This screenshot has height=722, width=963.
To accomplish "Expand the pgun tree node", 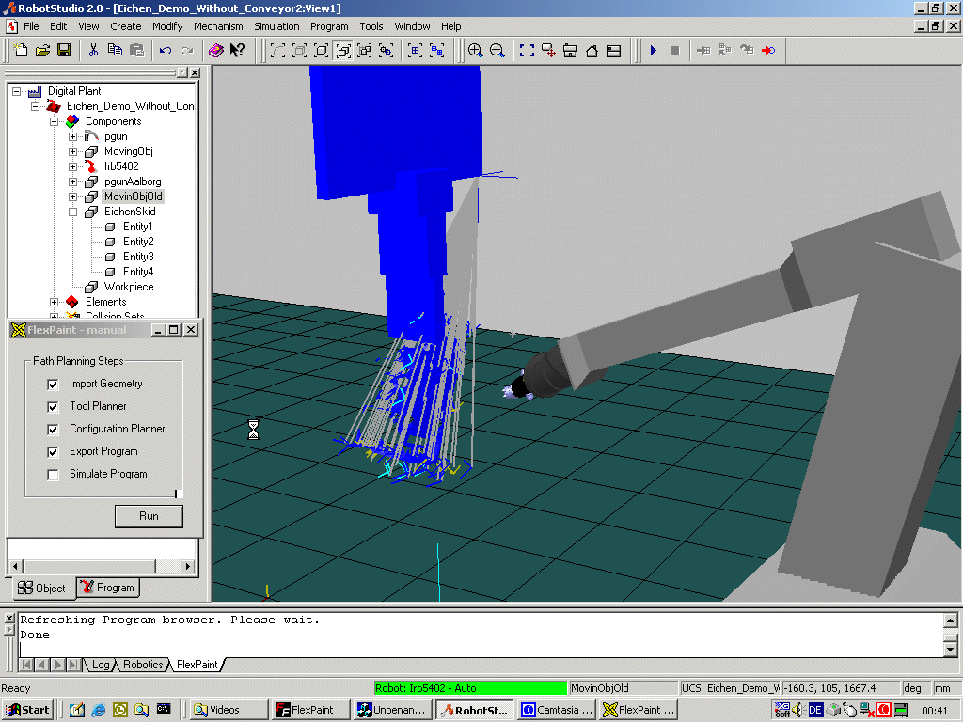I will click(73, 136).
